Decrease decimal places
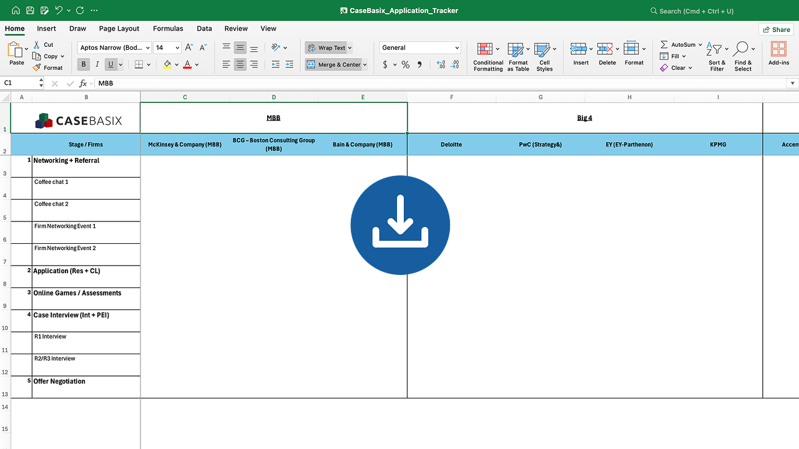Viewport: 799px width, 449px height. [x=456, y=64]
